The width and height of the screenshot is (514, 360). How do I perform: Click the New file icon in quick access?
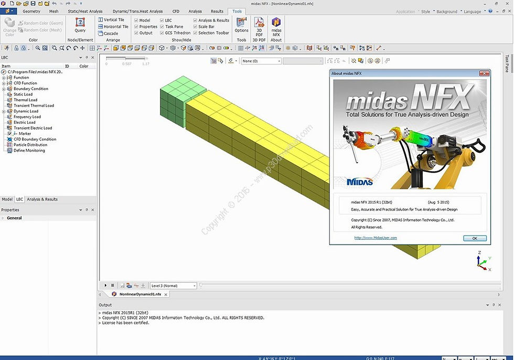(12, 4)
